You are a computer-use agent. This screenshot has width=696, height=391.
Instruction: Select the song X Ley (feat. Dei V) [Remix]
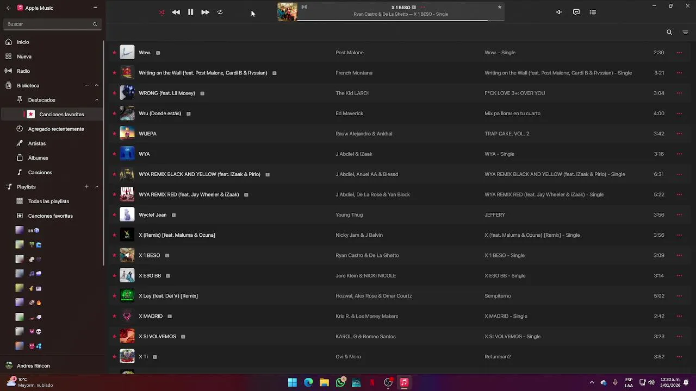400,296
